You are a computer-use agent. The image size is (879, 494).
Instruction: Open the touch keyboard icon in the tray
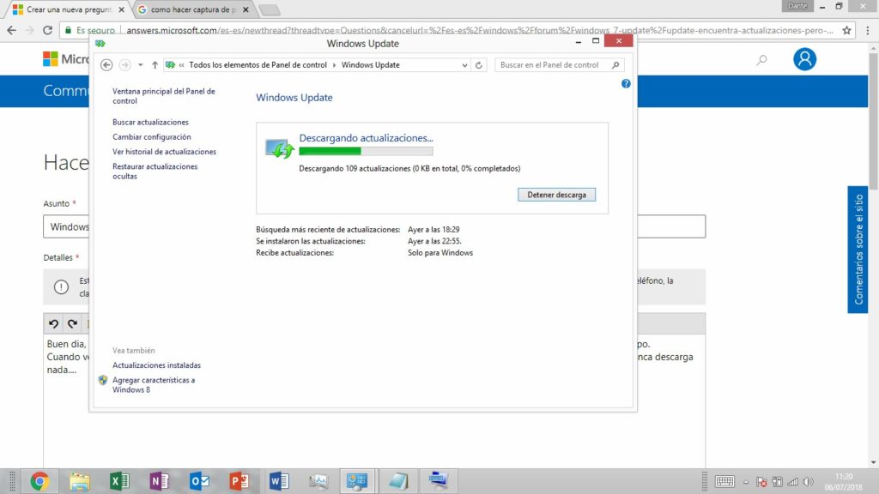[x=724, y=482]
